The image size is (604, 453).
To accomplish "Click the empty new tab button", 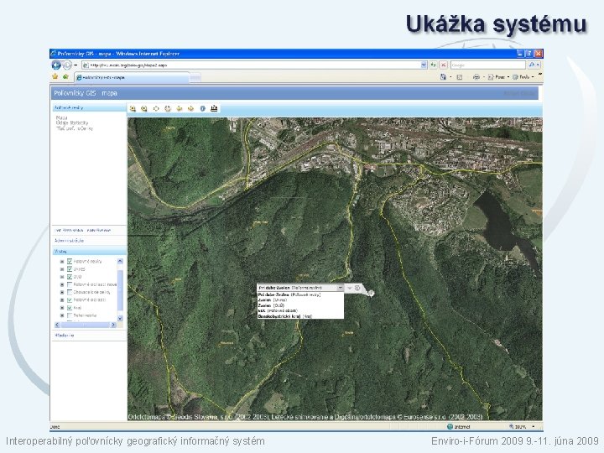I will pyautogui.click(x=195, y=78).
